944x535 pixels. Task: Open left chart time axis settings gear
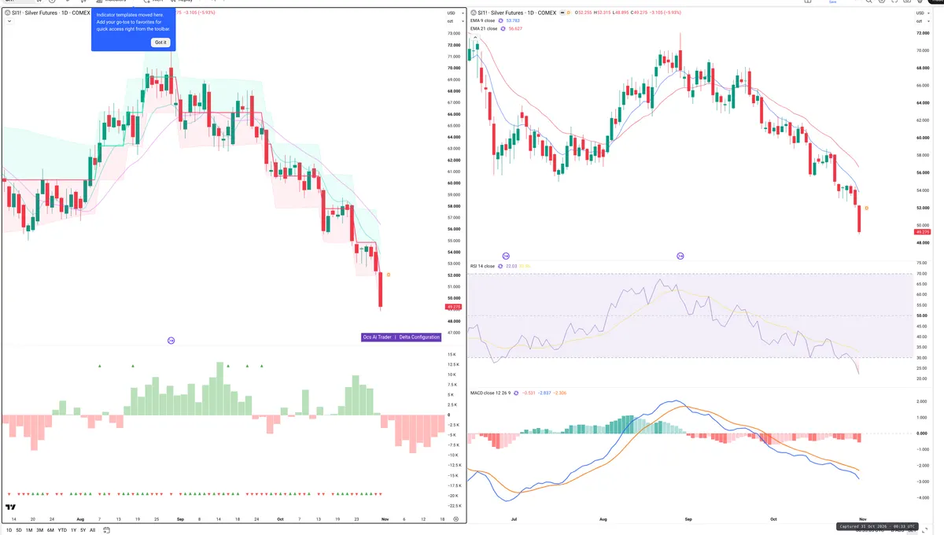[x=455, y=519]
